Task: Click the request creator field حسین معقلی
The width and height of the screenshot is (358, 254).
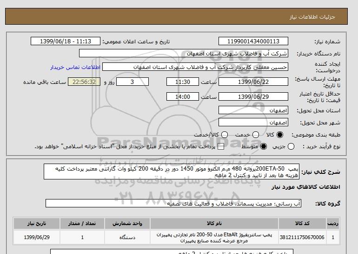Action: coord(195,67)
